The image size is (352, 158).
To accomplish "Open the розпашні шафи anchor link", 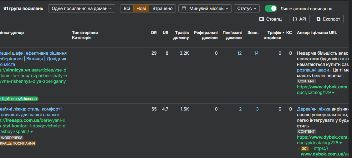I will pos(313,70).
